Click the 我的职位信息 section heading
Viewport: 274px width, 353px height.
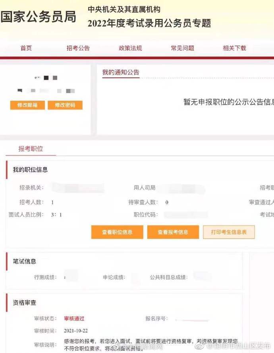pyautogui.click(x=30, y=169)
